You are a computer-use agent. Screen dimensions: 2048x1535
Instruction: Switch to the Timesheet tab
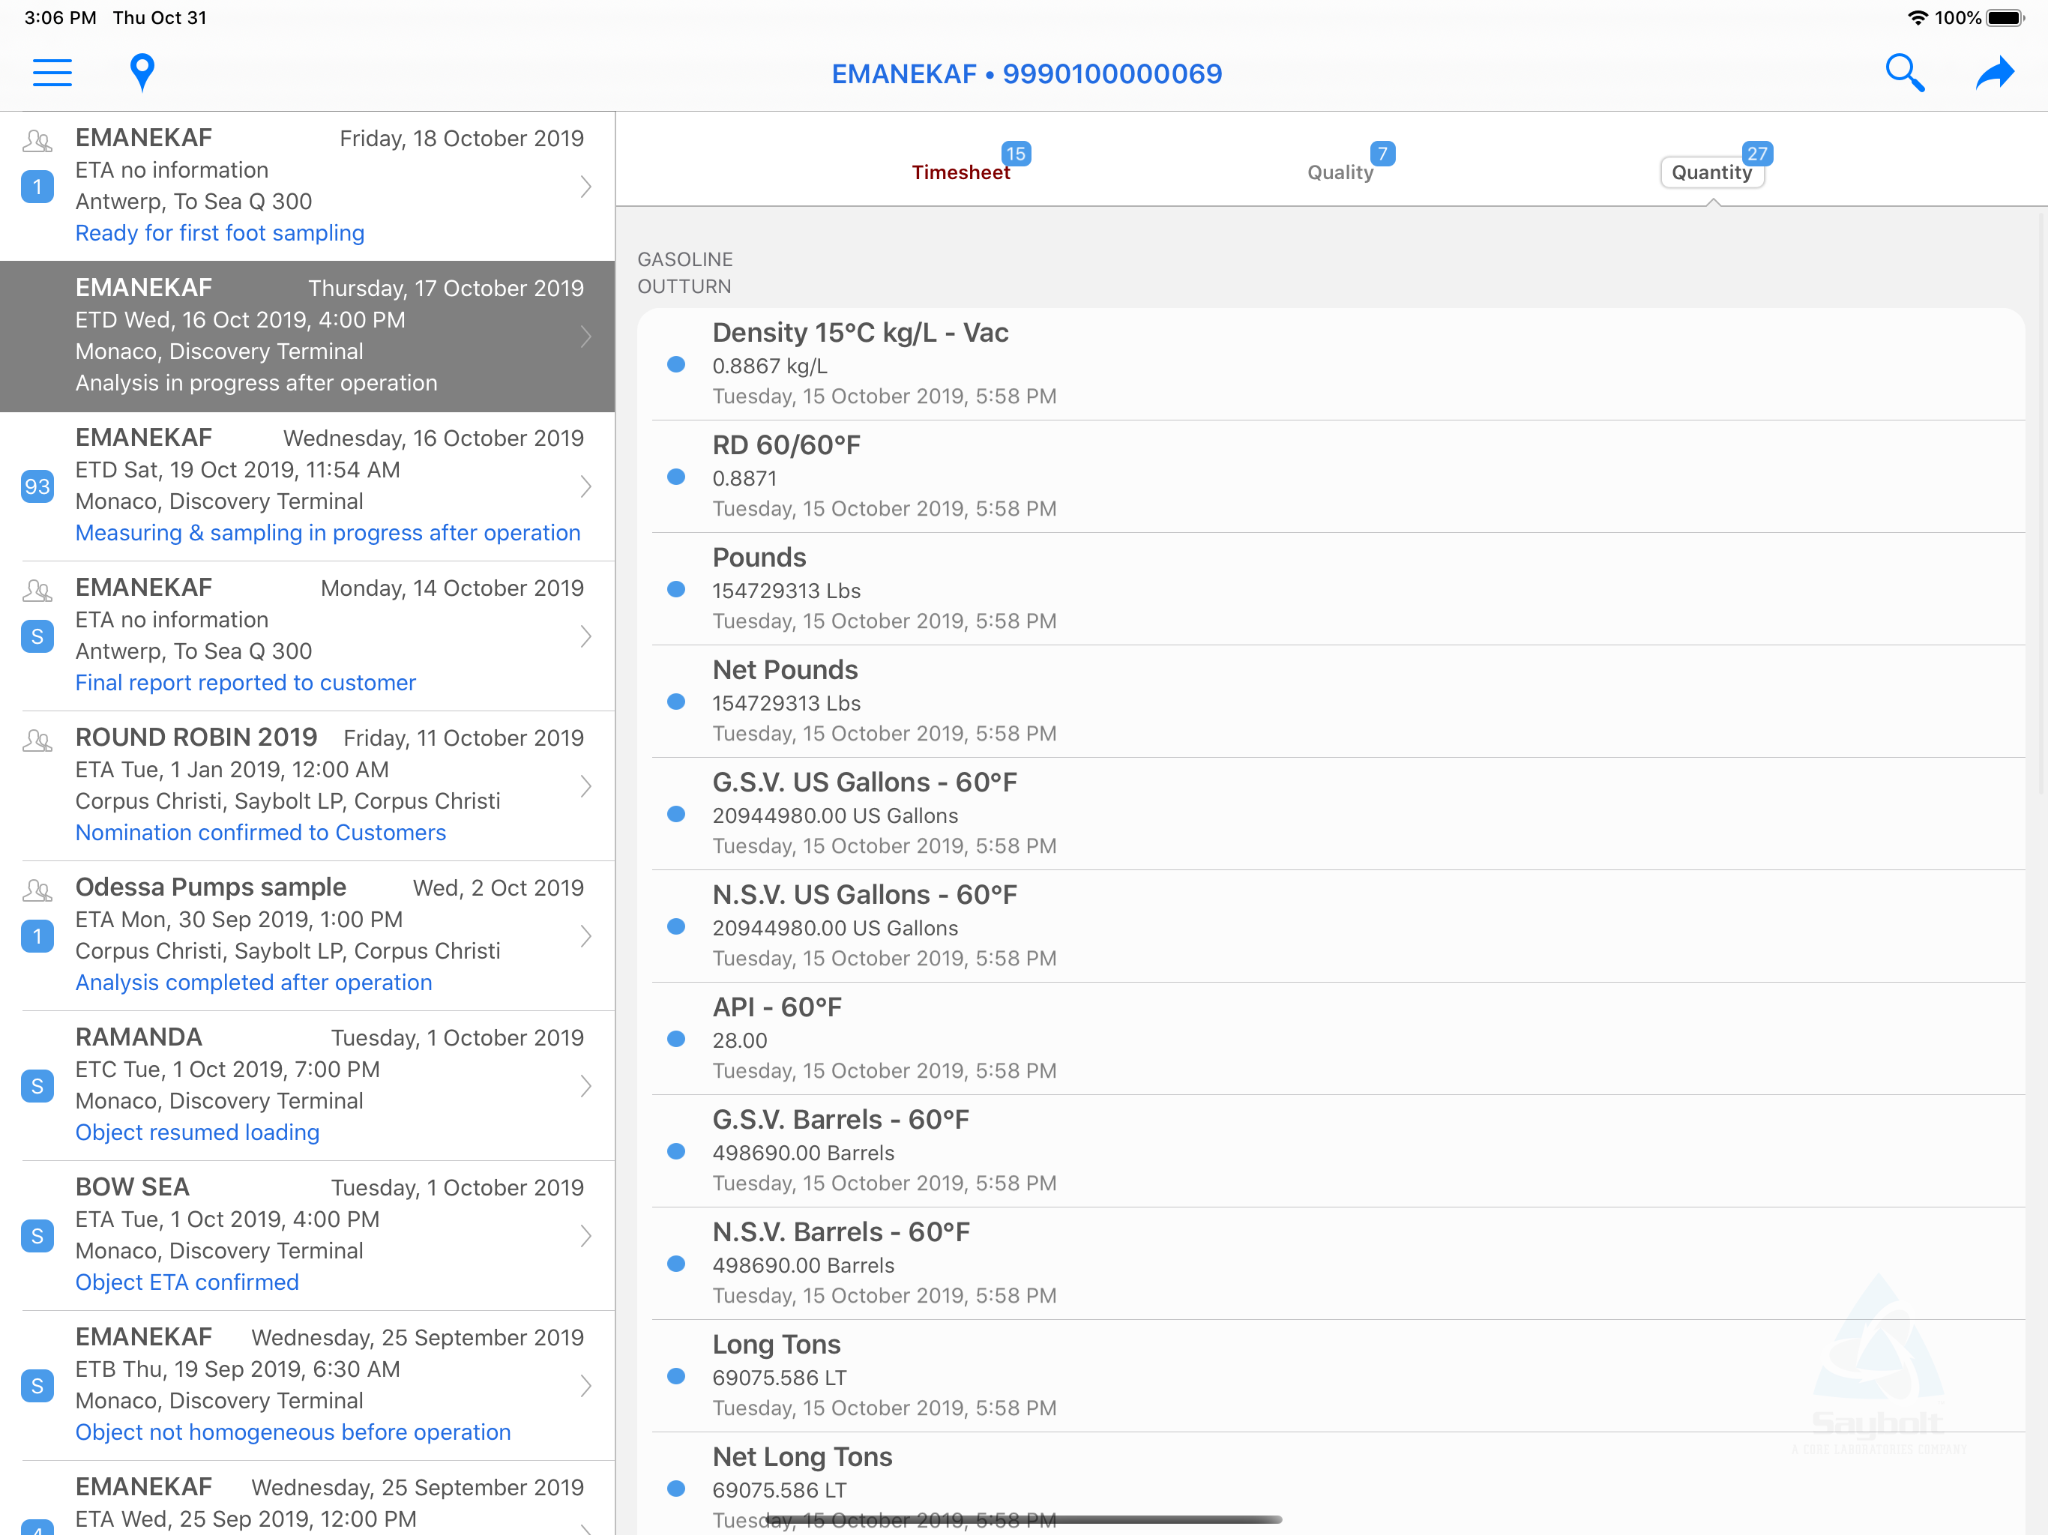(x=961, y=172)
